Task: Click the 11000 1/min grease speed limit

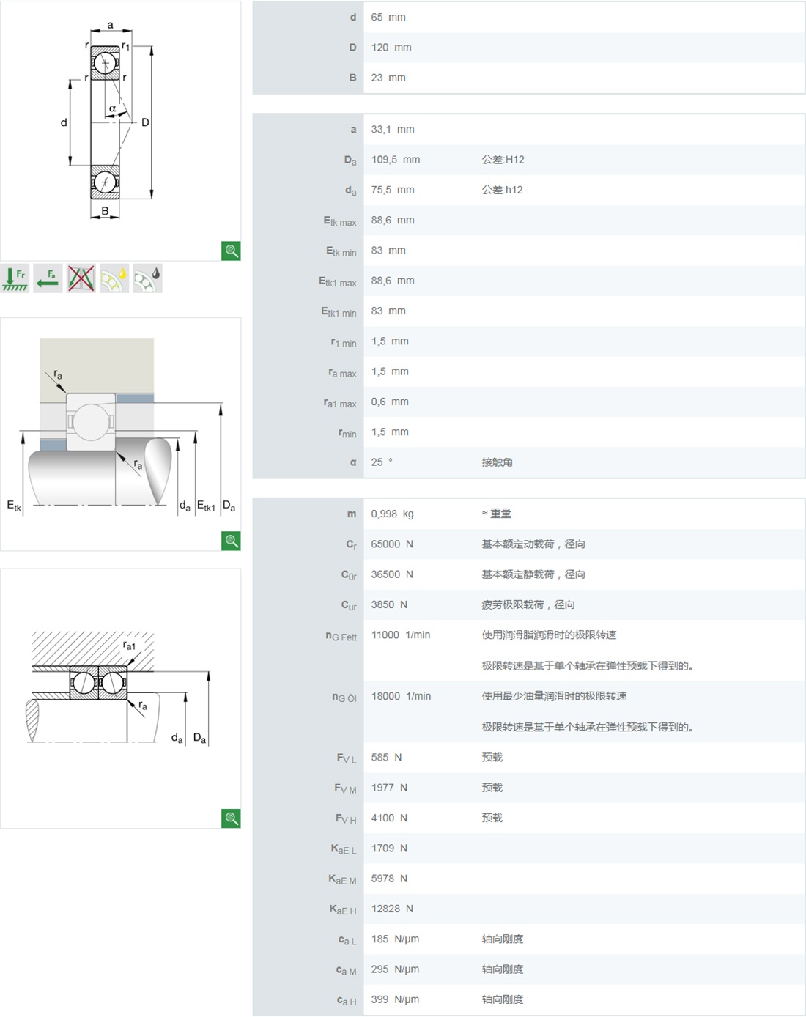Action: click(x=401, y=635)
